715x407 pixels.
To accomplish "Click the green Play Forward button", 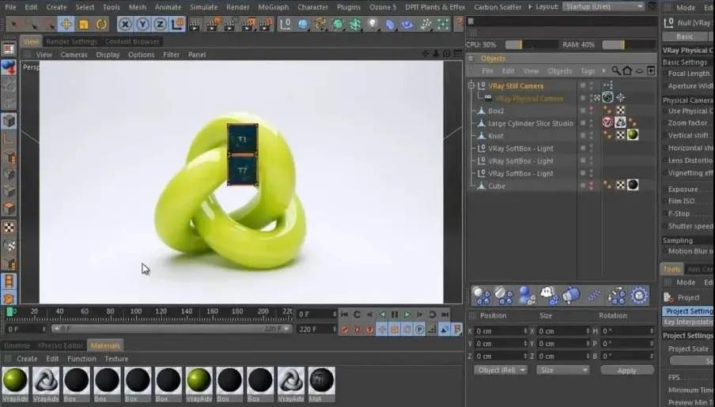I will click(407, 315).
